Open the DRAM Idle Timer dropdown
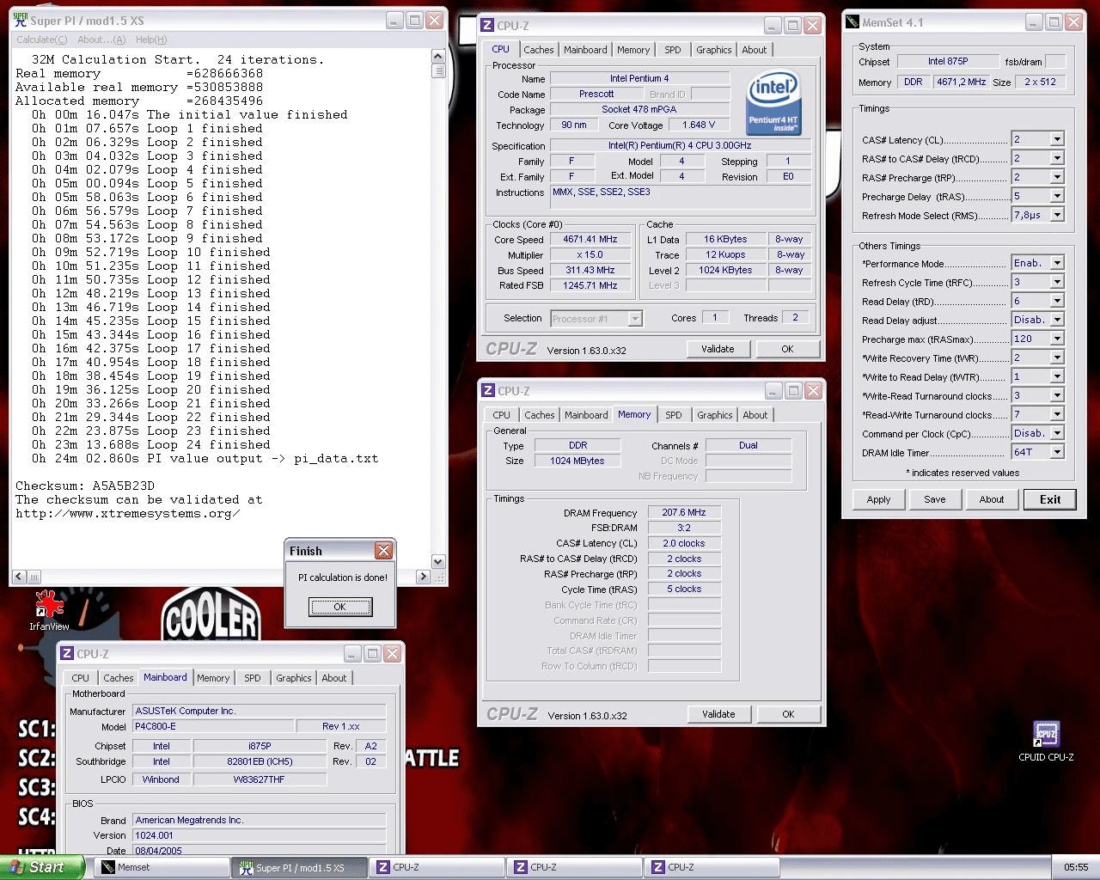Viewport: 1100px width, 880px height. [1058, 452]
